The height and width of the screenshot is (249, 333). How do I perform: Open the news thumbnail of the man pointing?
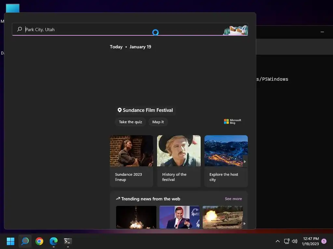tap(180, 217)
